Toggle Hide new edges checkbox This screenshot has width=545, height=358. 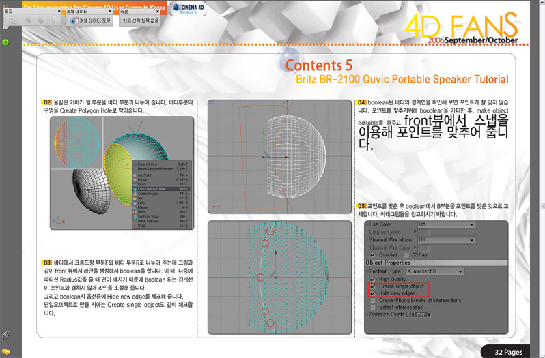[x=373, y=293]
